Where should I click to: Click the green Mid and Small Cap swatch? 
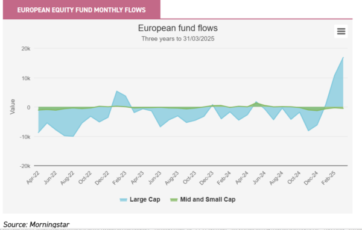(x=174, y=200)
